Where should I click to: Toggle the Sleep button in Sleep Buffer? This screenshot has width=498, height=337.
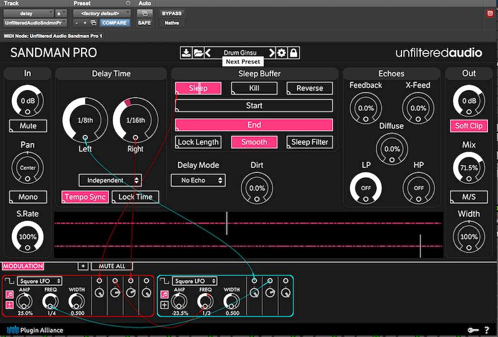tap(198, 88)
